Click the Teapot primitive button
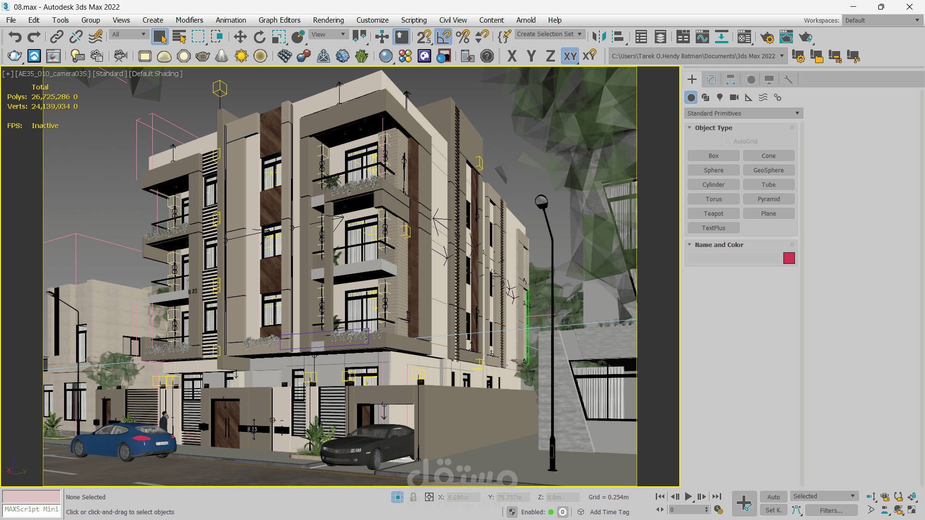Image resolution: width=925 pixels, height=520 pixels. tap(713, 214)
